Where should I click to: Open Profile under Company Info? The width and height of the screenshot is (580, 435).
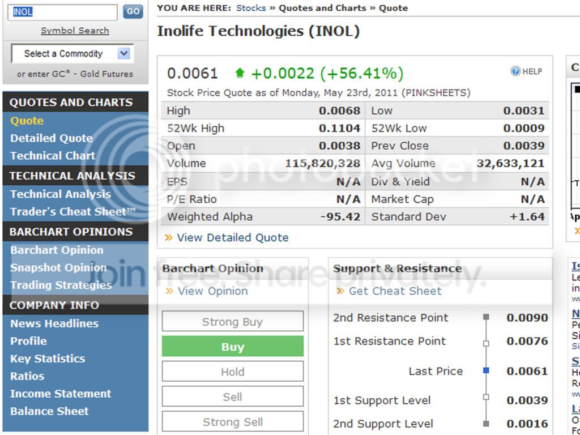pyautogui.click(x=28, y=341)
